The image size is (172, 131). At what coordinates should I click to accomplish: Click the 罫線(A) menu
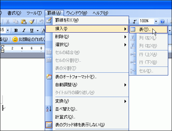(54, 13)
